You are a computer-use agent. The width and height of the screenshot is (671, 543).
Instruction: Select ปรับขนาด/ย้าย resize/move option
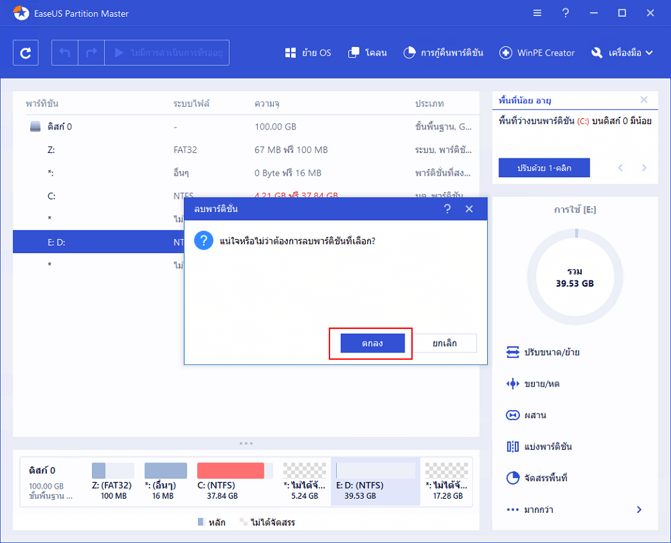tap(543, 352)
